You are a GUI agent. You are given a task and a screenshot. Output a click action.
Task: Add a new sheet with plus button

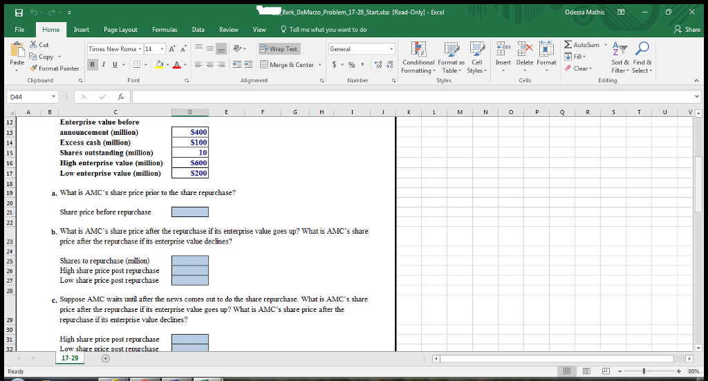[x=106, y=360]
